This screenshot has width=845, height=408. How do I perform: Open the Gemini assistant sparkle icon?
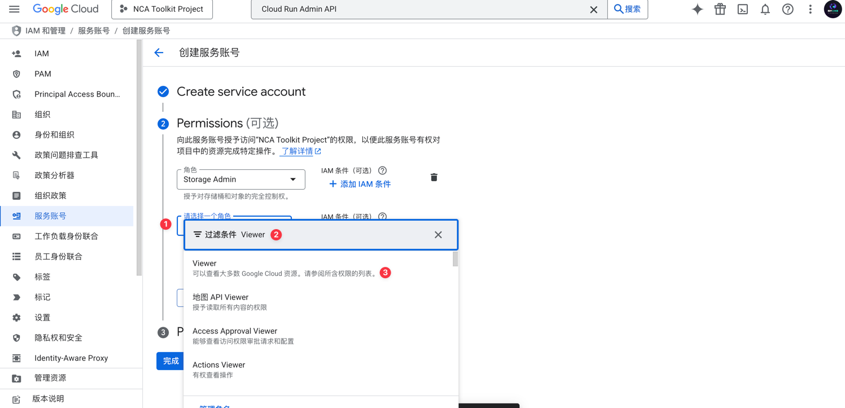[x=697, y=9]
